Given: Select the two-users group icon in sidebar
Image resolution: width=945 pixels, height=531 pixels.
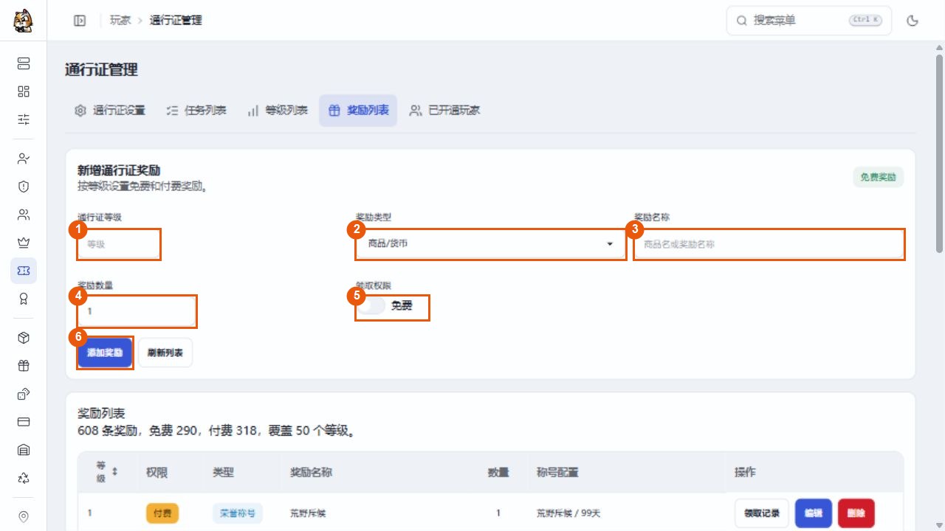Looking at the screenshot, I should (x=24, y=215).
